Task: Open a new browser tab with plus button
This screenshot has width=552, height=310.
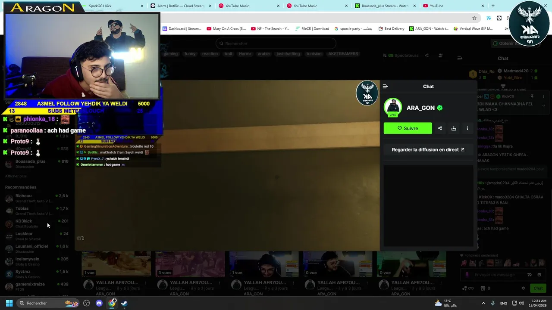Action: tap(493, 6)
